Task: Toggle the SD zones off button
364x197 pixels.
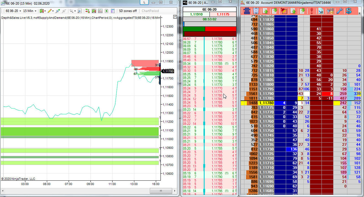Action: click(x=128, y=11)
